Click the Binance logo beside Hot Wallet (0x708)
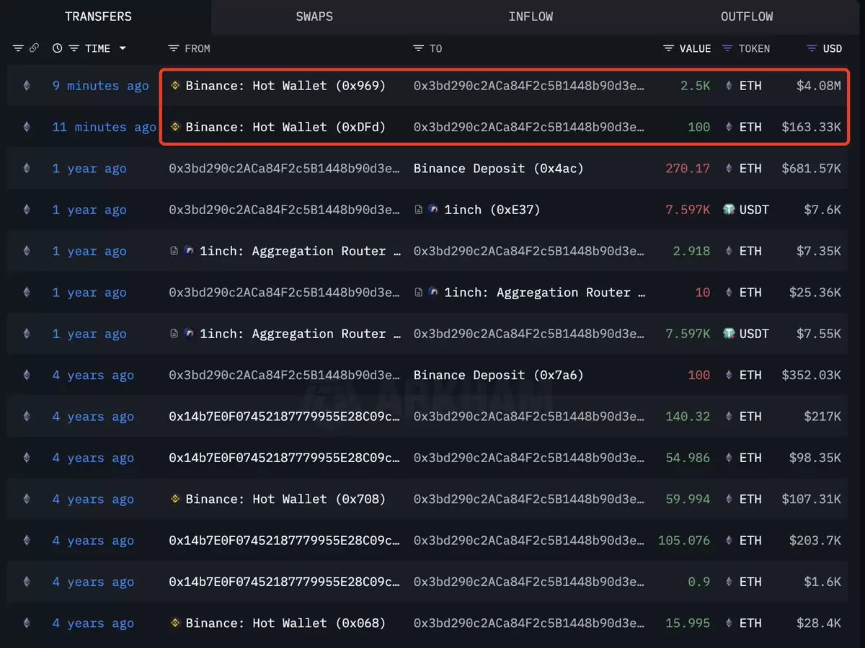This screenshot has height=648, width=865. 175,499
